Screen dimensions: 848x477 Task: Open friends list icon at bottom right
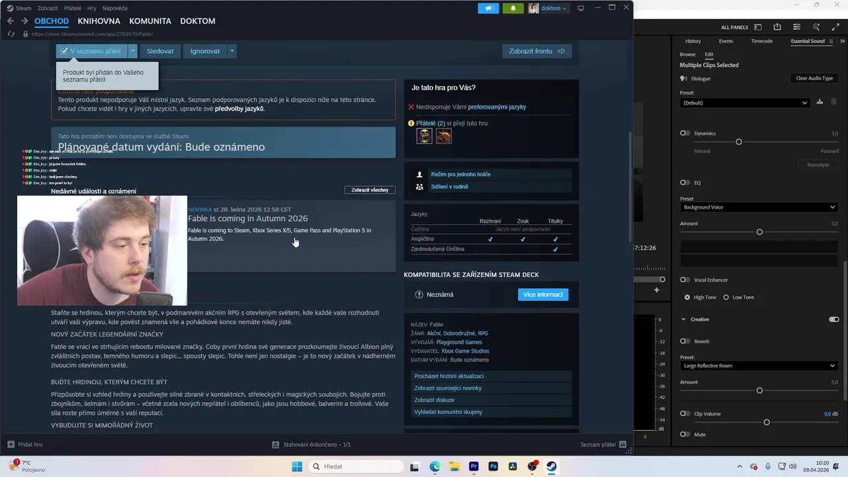tap(623, 445)
